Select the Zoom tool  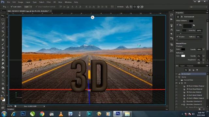pyautogui.click(x=3, y=92)
